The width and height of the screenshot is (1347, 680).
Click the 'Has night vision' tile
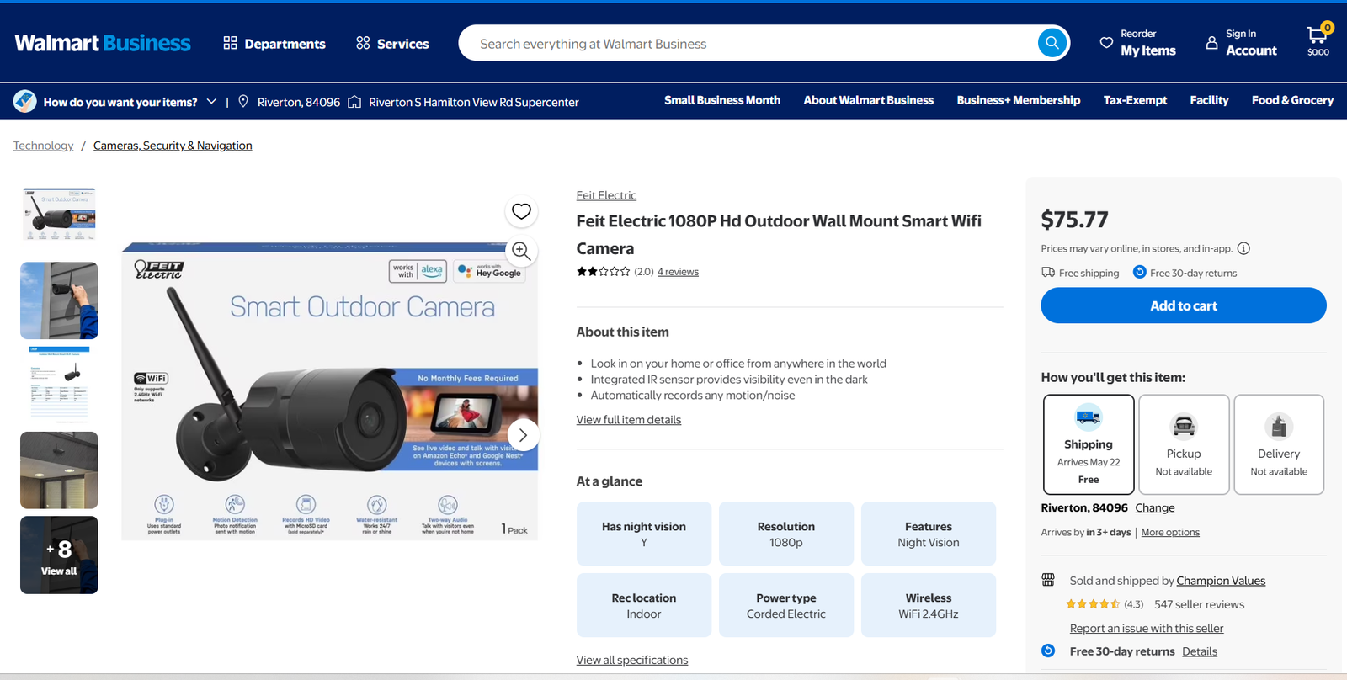tap(644, 534)
